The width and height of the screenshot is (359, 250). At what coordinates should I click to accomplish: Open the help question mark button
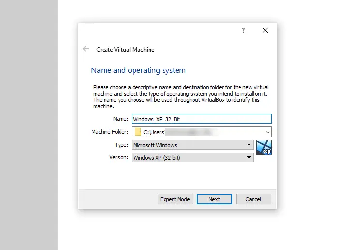(243, 30)
